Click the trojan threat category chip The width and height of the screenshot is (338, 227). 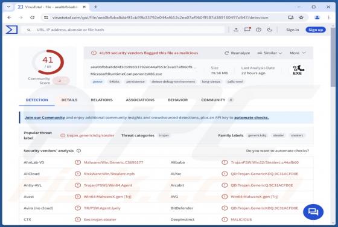coord(164,135)
